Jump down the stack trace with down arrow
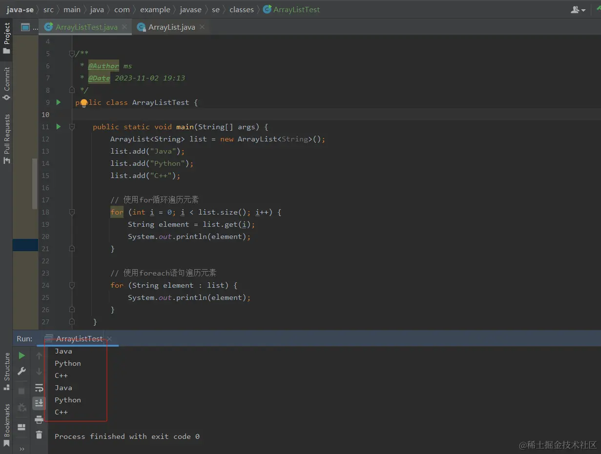The image size is (601, 454). [x=39, y=372]
